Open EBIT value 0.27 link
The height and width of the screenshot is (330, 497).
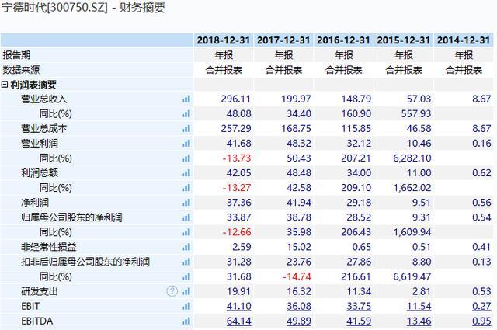[x=481, y=306]
